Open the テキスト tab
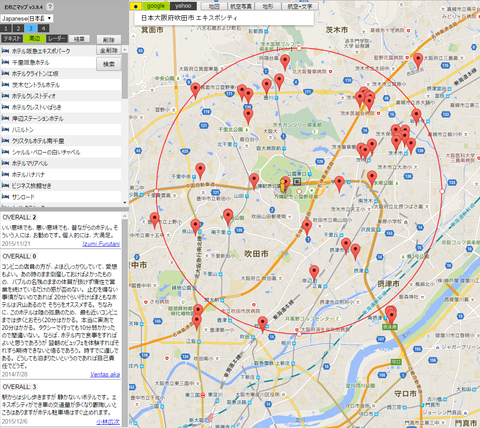Image resolution: width=480 pixels, height=428 pixels. (12, 39)
